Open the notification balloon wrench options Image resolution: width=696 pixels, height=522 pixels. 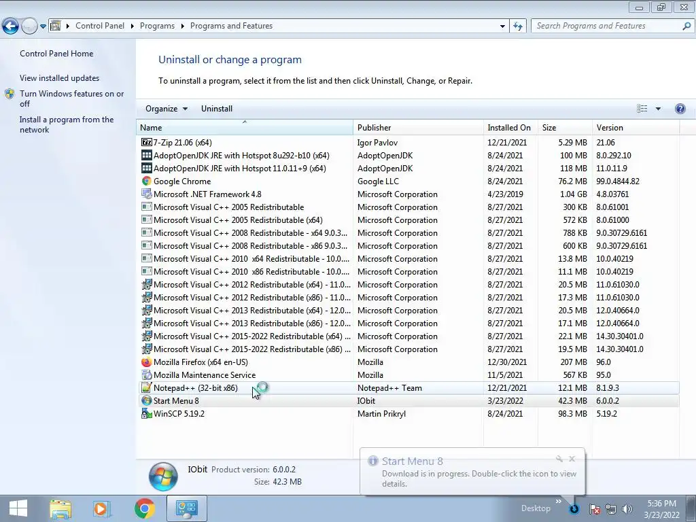click(x=559, y=459)
